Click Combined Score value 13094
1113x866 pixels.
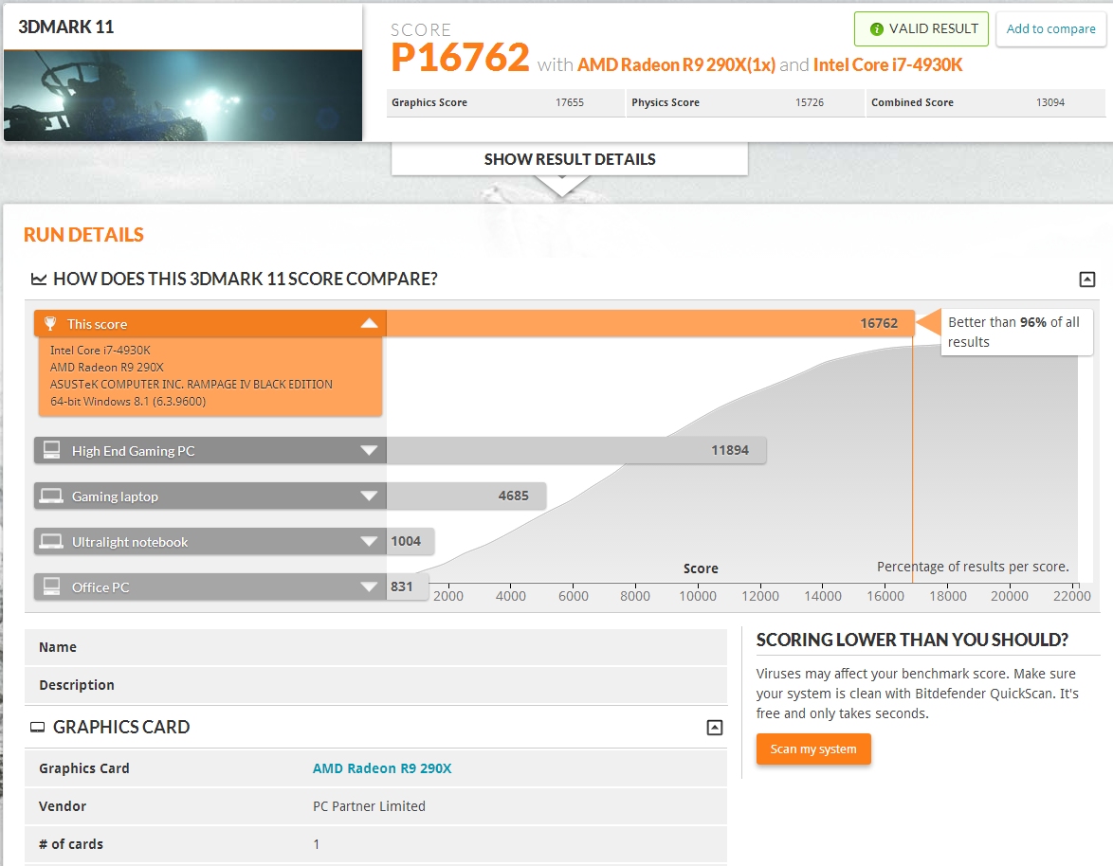point(1049,102)
